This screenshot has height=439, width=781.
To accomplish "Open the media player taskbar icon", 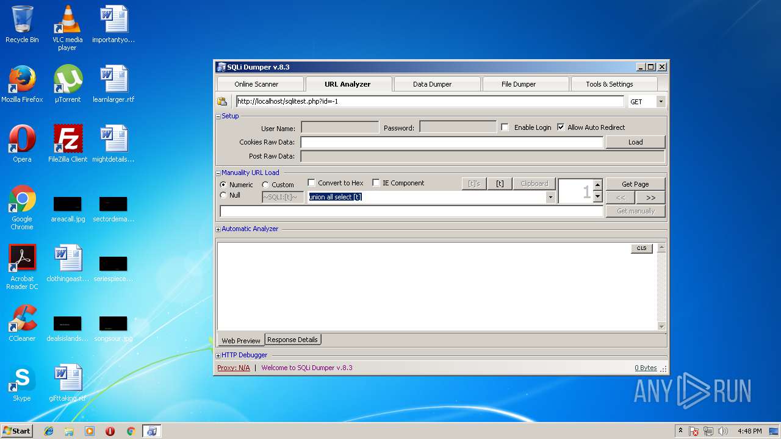I will [x=90, y=431].
